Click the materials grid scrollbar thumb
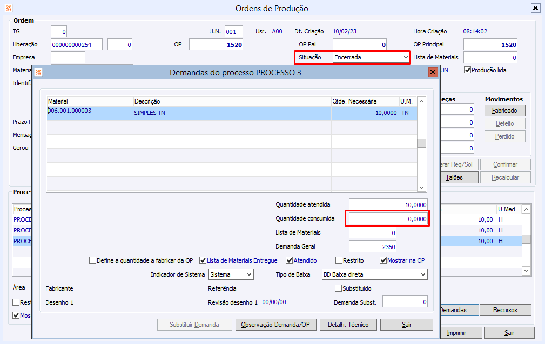Viewport: 545px width, 344px height. tap(422, 143)
